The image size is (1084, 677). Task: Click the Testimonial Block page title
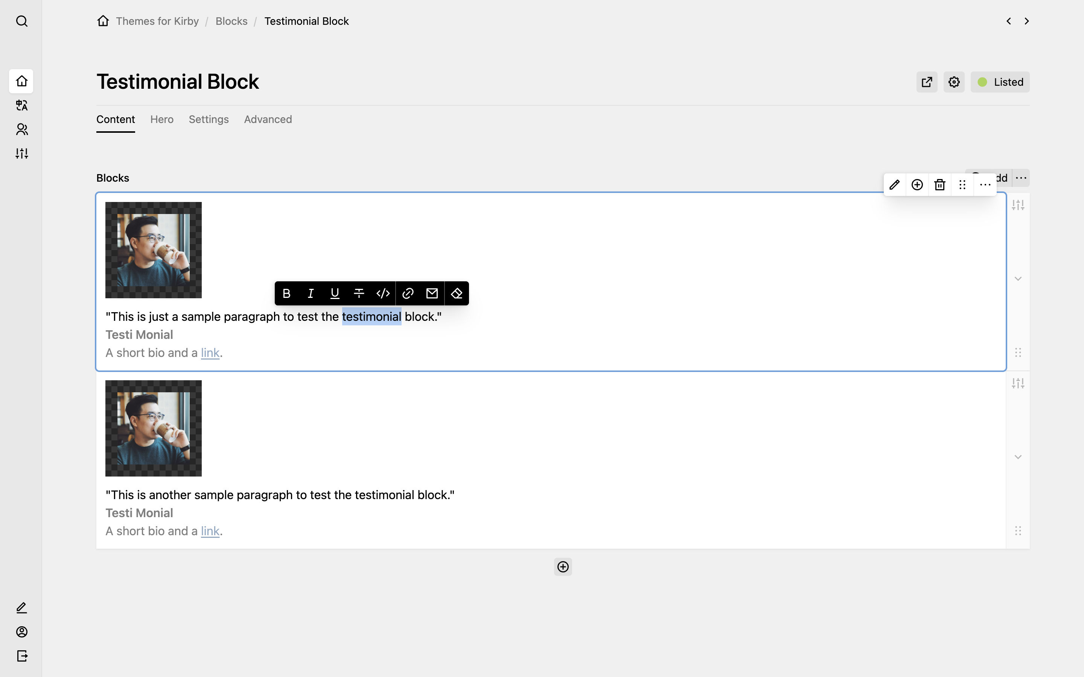(x=178, y=82)
